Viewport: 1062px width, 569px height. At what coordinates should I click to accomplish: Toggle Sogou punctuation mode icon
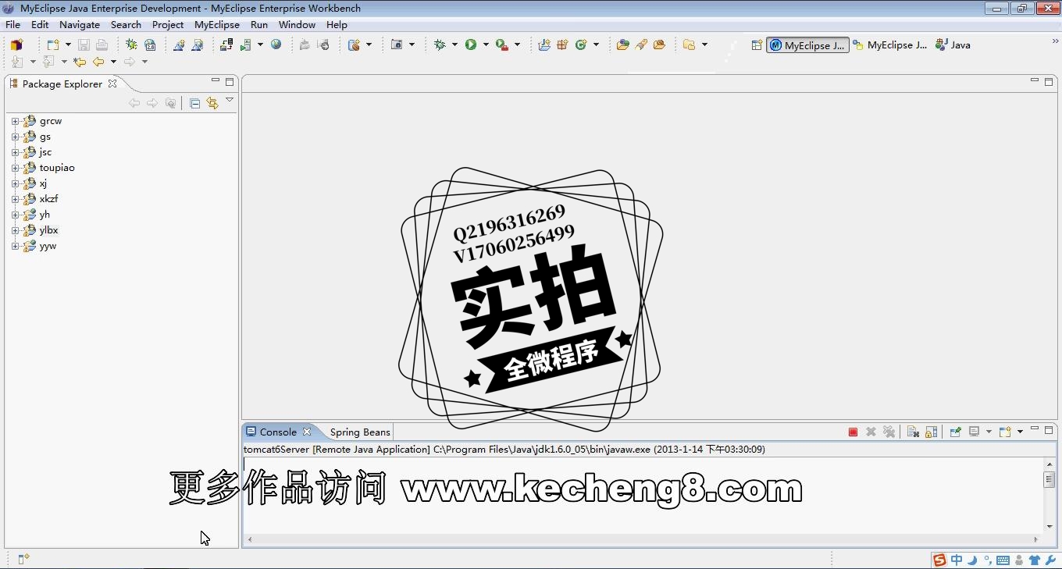pyautogui.click(x=988, y=560)
